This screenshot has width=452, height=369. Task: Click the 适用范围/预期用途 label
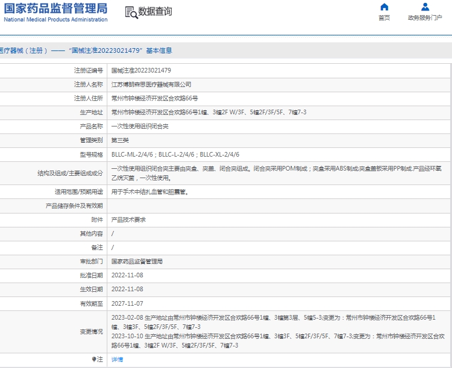[x=79, y=191]
